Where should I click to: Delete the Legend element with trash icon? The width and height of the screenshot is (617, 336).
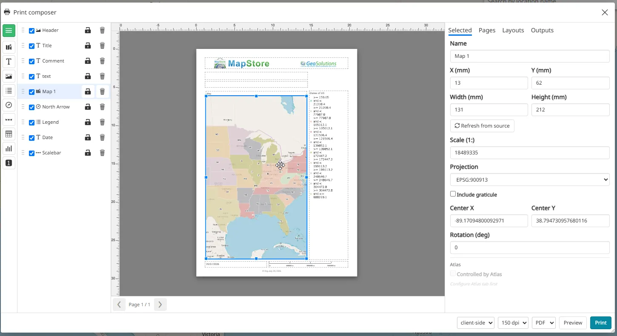coord(102,122)
